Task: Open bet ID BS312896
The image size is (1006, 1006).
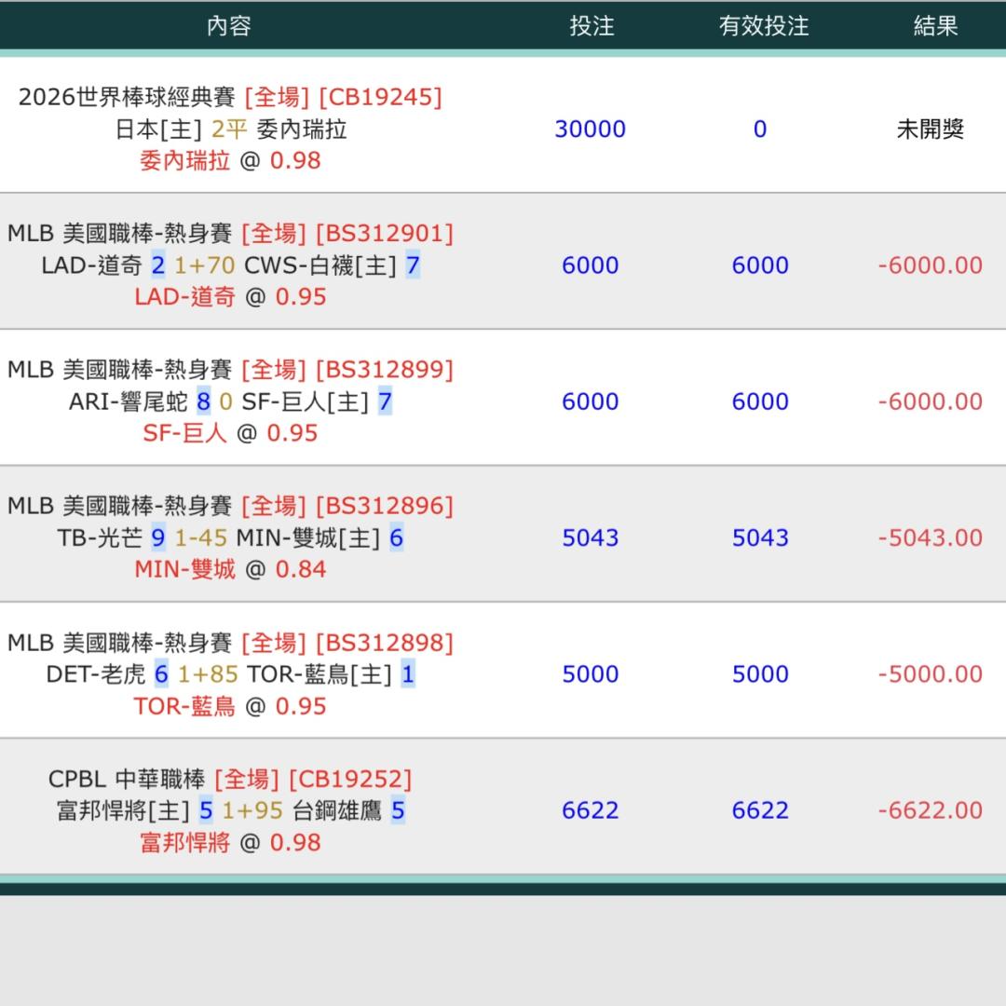Action: click(x=384, y=506)
